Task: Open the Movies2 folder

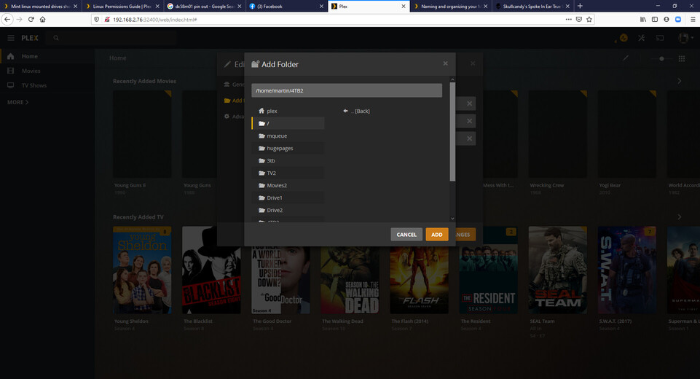Action: pos(288,185)
